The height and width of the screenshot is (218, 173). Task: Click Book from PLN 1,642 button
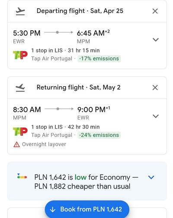click(x=87, y=209)
